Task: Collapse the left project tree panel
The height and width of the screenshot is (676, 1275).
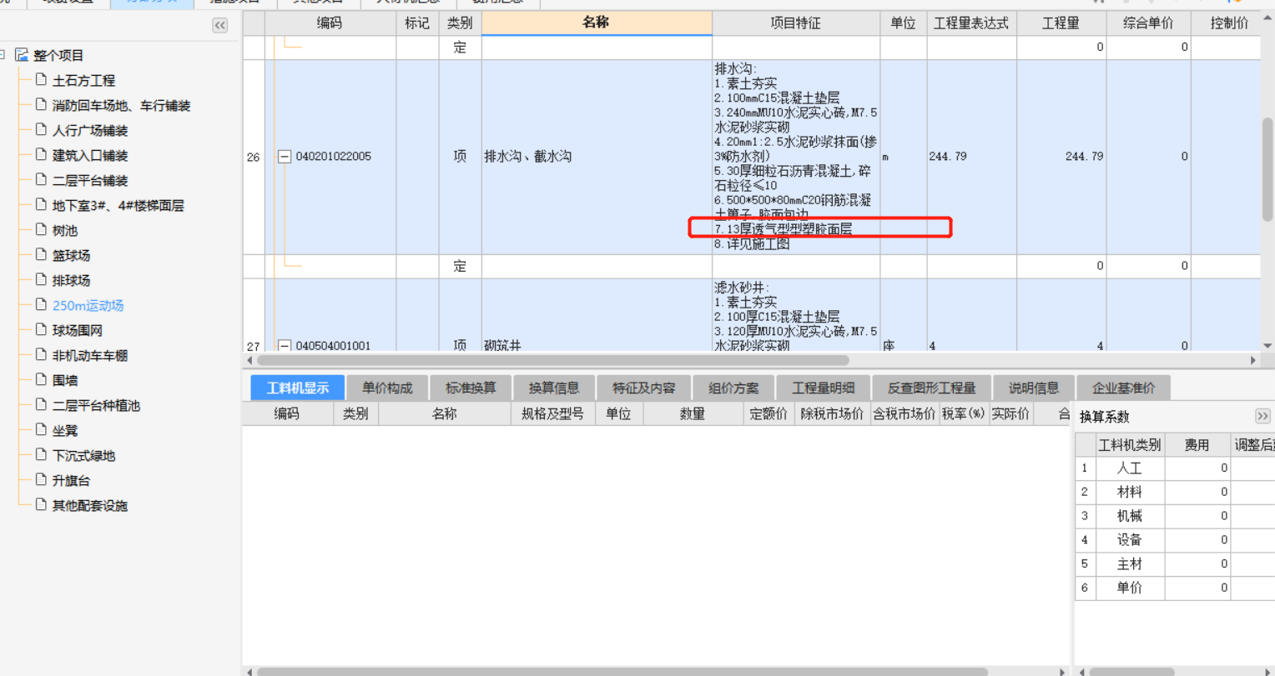Action: pos(219,25)
